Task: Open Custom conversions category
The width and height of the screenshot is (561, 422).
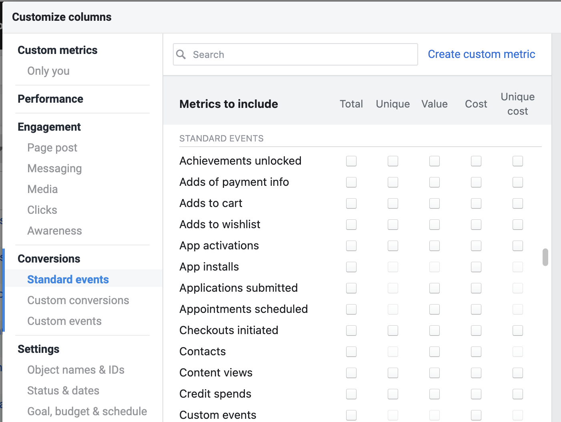Action: click(x=78, y=300)
